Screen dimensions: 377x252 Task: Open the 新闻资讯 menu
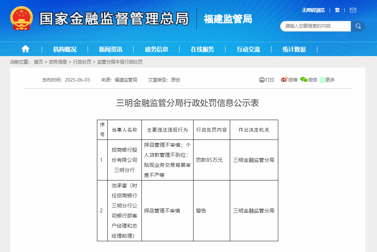111,49
